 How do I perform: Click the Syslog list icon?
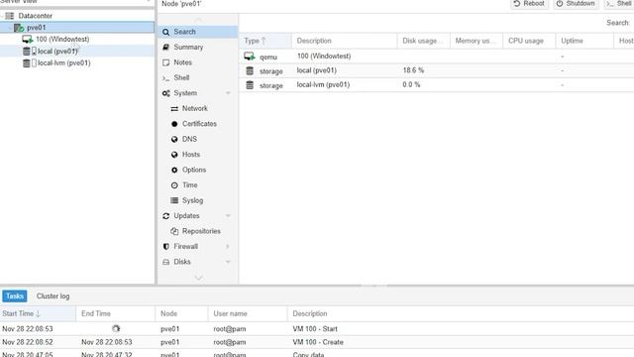(174, 200)
